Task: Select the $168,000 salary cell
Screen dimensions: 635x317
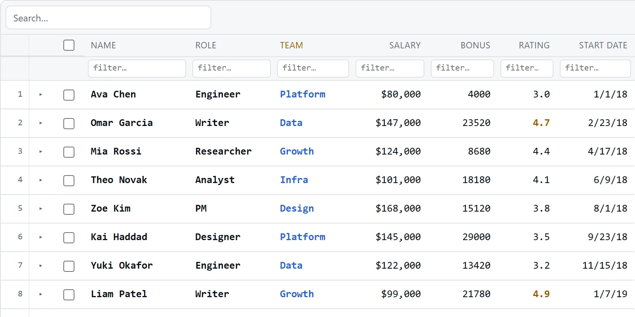Action: point(398,208)
